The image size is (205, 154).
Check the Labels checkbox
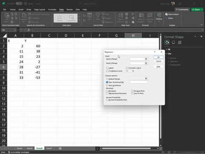[107, 68]
